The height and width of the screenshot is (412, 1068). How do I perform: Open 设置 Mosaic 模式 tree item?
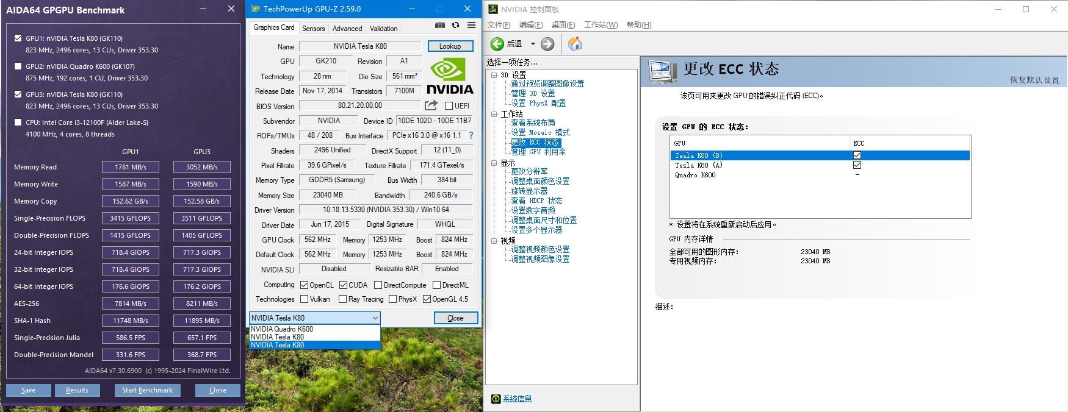(x=540, y=132)
